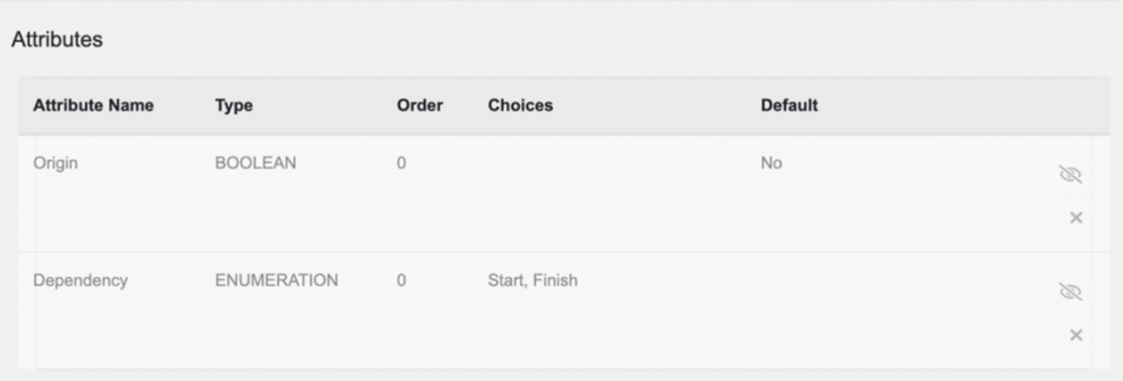Click the empty Default cell for Dependency
1123x381 pixels.
click(855, 281)
